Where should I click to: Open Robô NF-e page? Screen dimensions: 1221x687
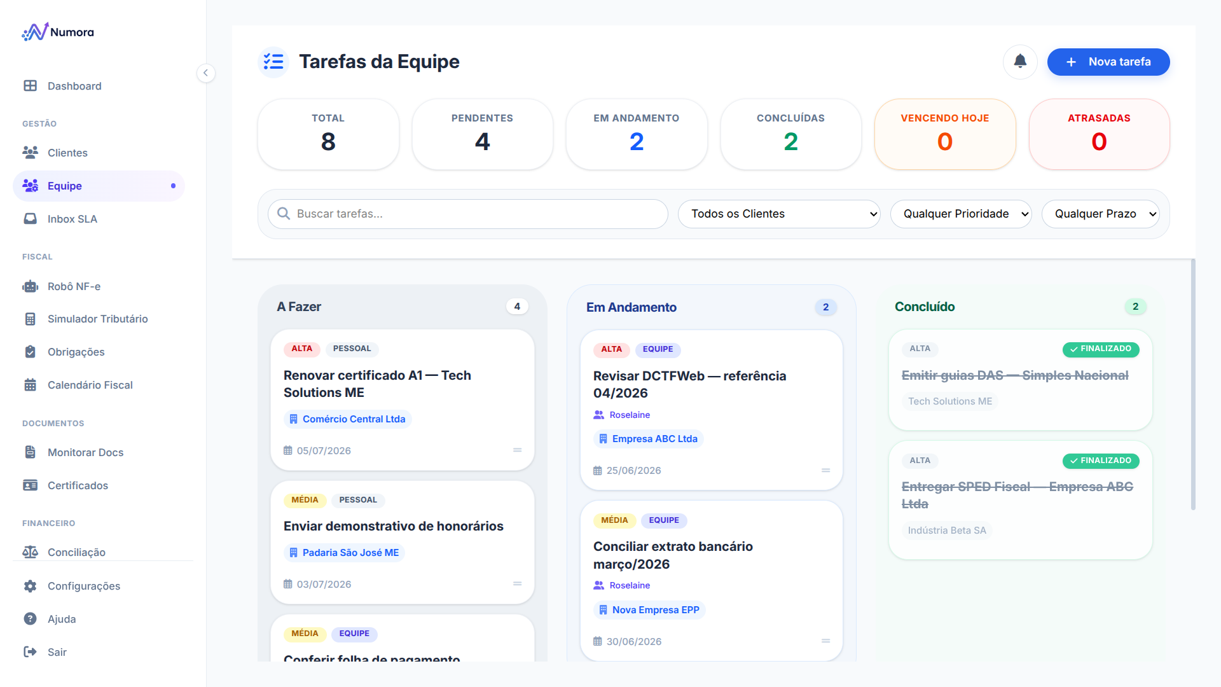(99, 286)
